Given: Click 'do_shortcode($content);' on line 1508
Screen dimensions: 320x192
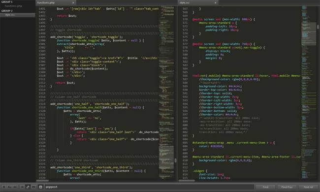Looking at the screenshot, I should [89, 68].
